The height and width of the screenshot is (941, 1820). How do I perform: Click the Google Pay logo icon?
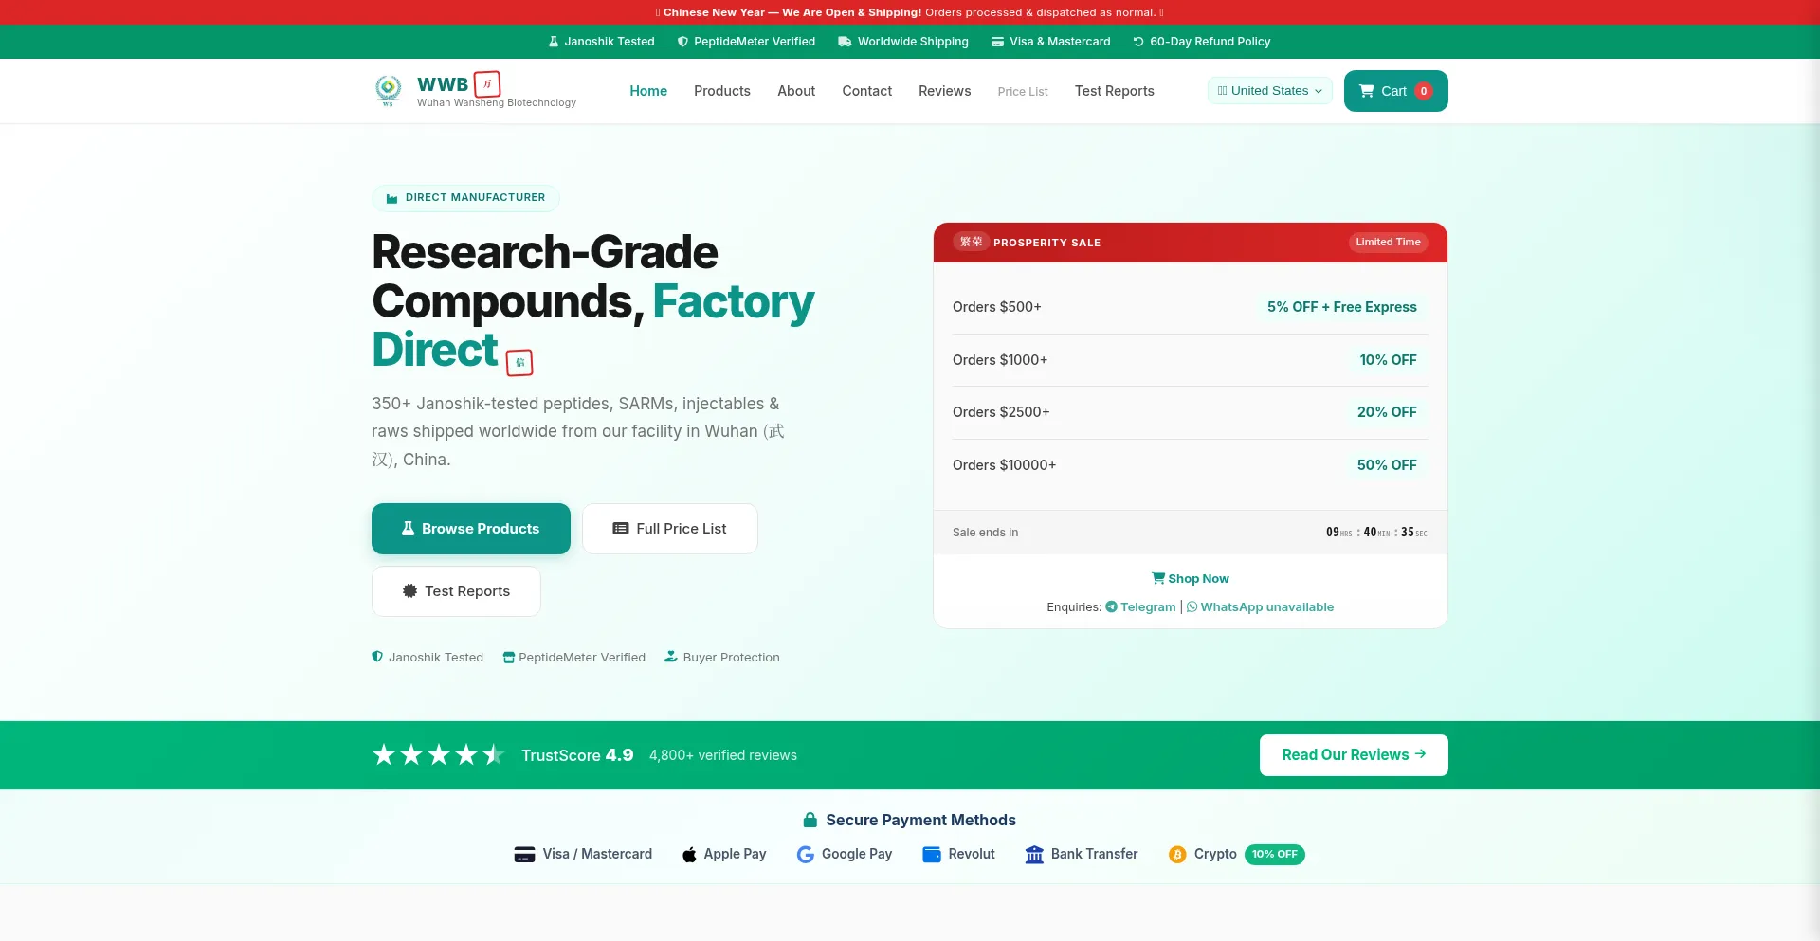[x=806, y=855]
